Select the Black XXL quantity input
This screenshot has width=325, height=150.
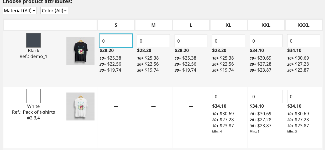click(266, 41)
